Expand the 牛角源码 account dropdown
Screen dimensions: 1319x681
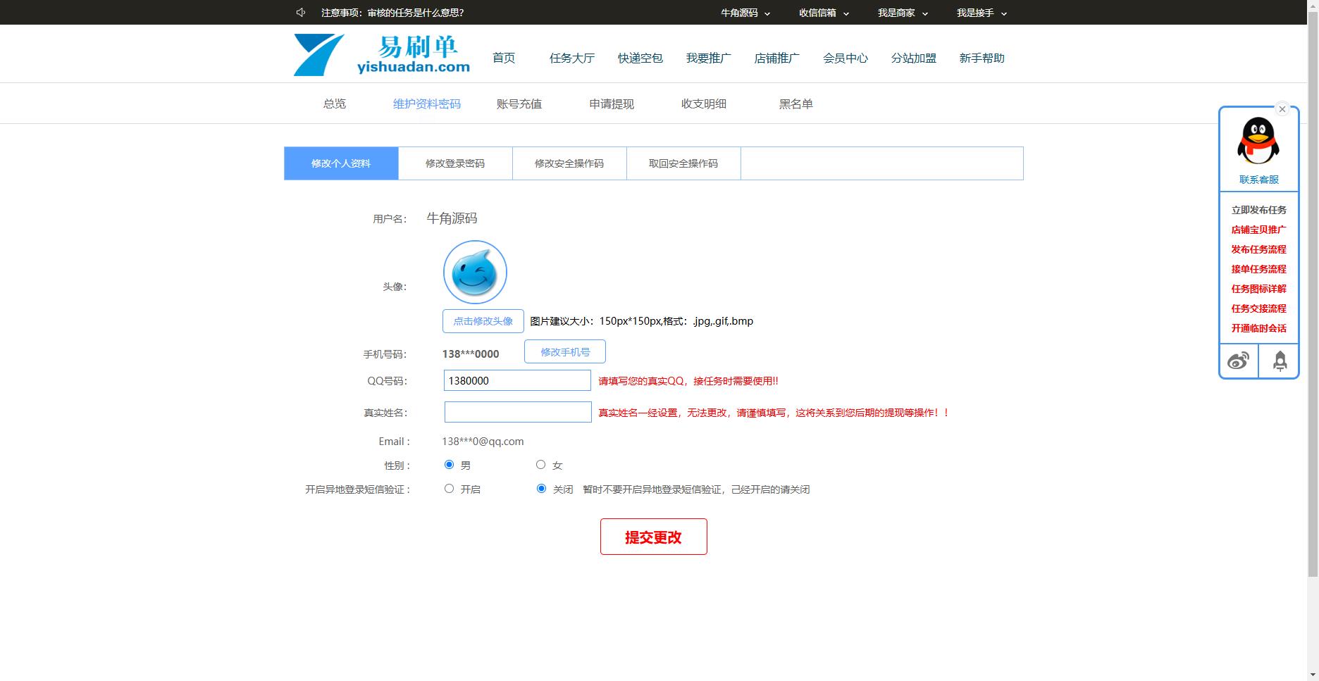click(x=745, y=13)
